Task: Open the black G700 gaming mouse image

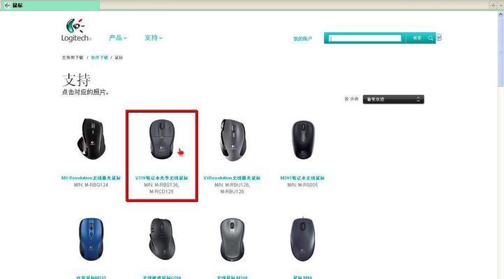Action: pos(162,239)
